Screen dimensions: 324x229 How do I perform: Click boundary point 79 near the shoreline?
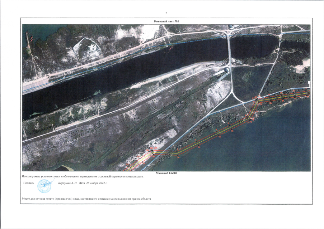pos(178,155)
